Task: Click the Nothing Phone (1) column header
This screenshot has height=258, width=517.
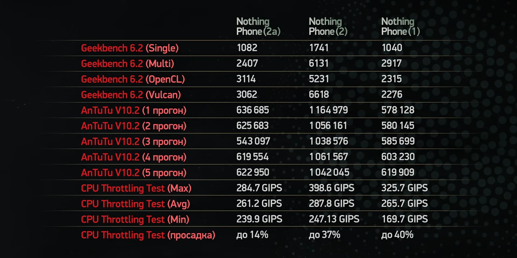Action: click(x=400, y=26)
